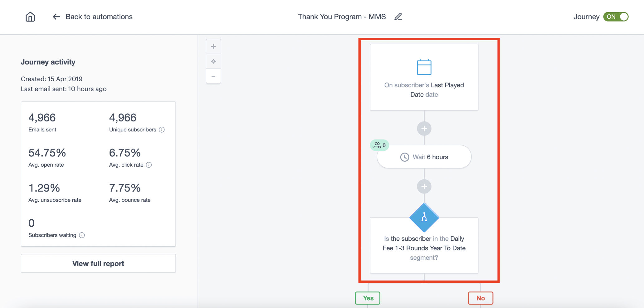This screenshot has height=308, width=644.
Task: Show the Avg. click rate info tooltip
Action: click(149, 165)
